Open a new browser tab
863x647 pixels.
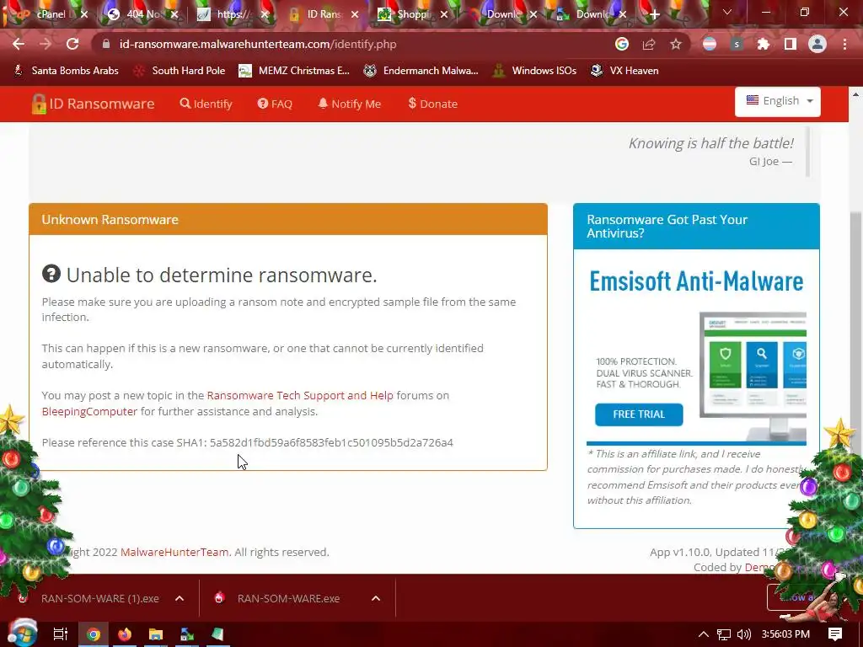pos(654,14)
